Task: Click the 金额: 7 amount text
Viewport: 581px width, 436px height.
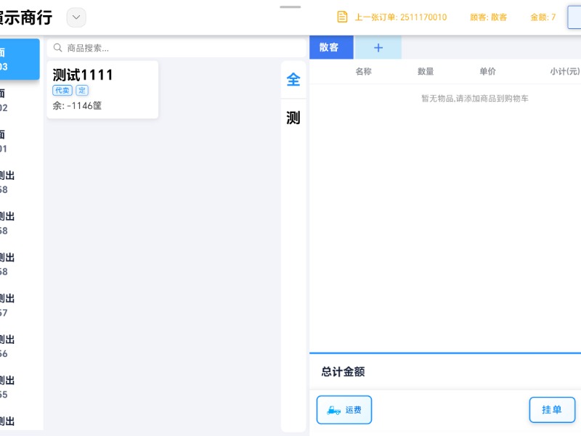Action: (x=542, y=16)
